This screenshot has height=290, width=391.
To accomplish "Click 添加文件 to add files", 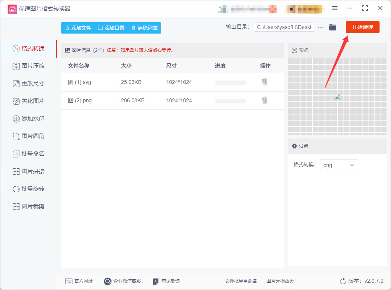I will [78, 28].
